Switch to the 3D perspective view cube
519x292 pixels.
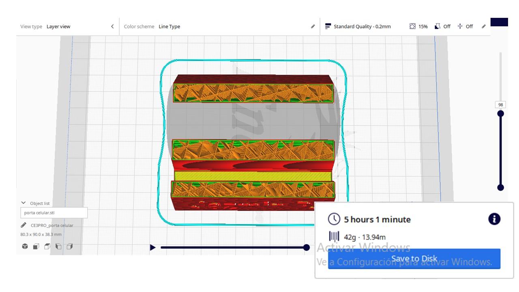pos(25,246)
